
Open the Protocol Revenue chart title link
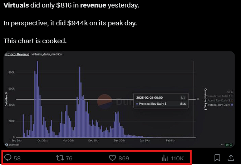(x=17, y=54)
